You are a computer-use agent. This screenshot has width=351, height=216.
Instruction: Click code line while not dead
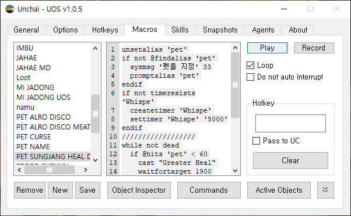coord(150,145)
